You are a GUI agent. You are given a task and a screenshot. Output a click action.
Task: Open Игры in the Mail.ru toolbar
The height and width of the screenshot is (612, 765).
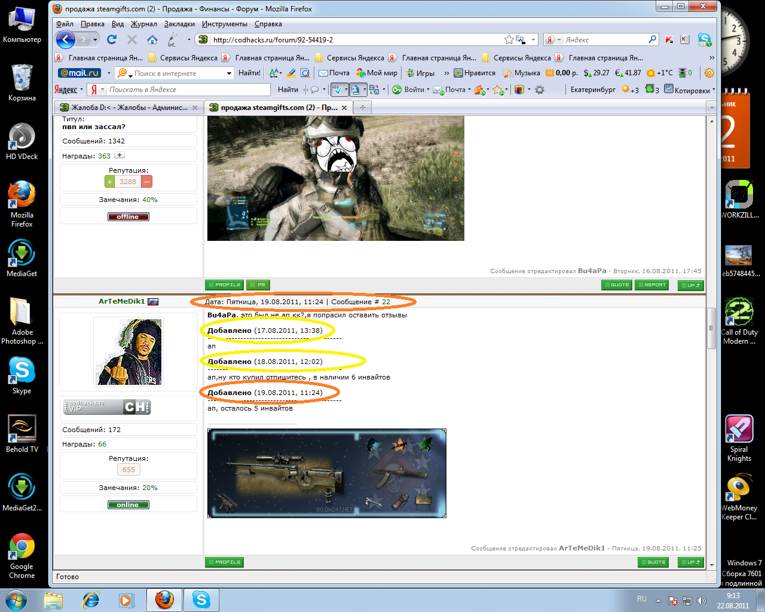[x=420, y=73]
